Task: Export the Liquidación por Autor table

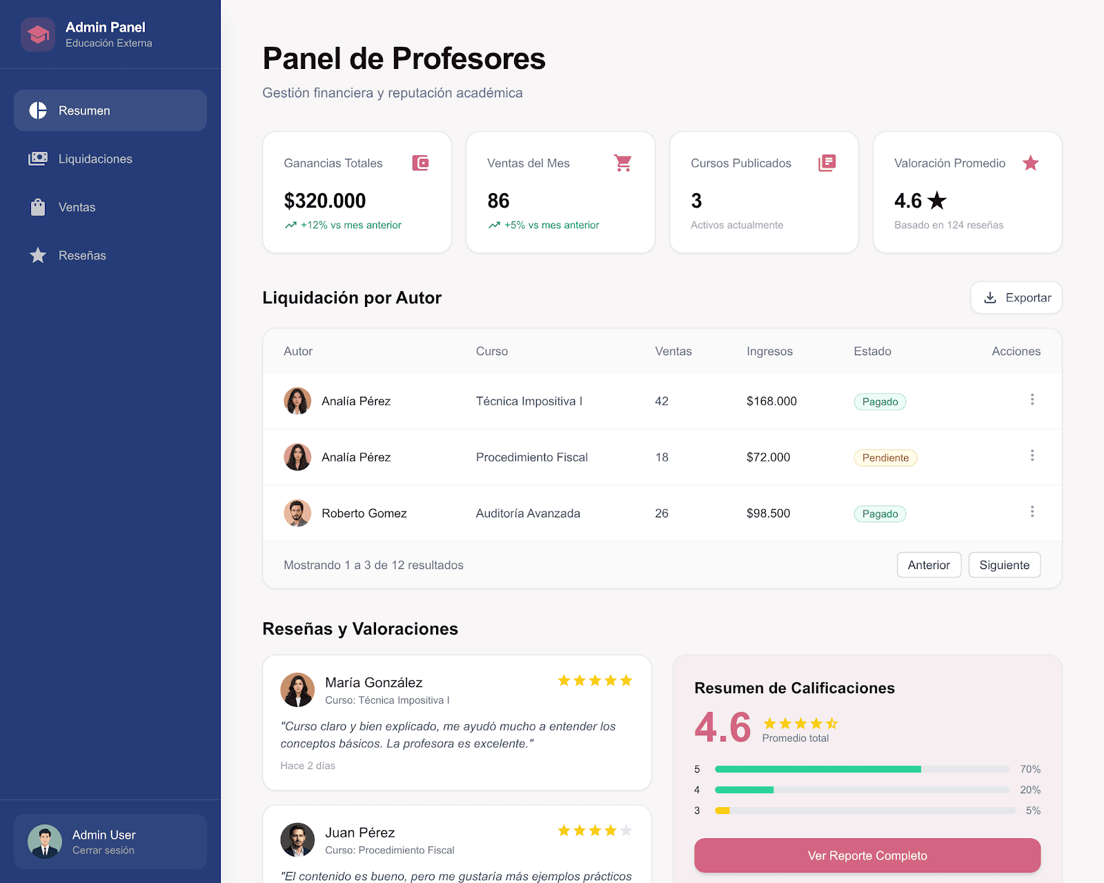Action: (x=1016, y=297)
